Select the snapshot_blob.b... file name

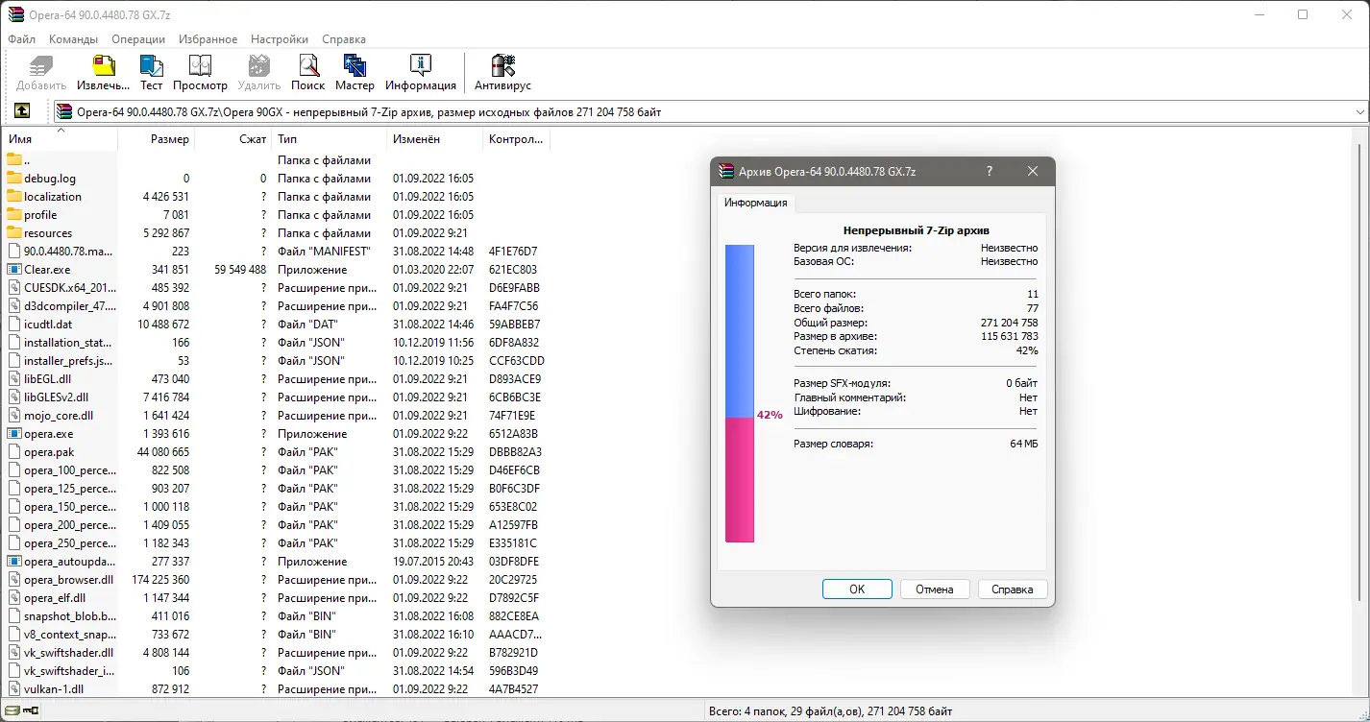click(x=70, y=616)
